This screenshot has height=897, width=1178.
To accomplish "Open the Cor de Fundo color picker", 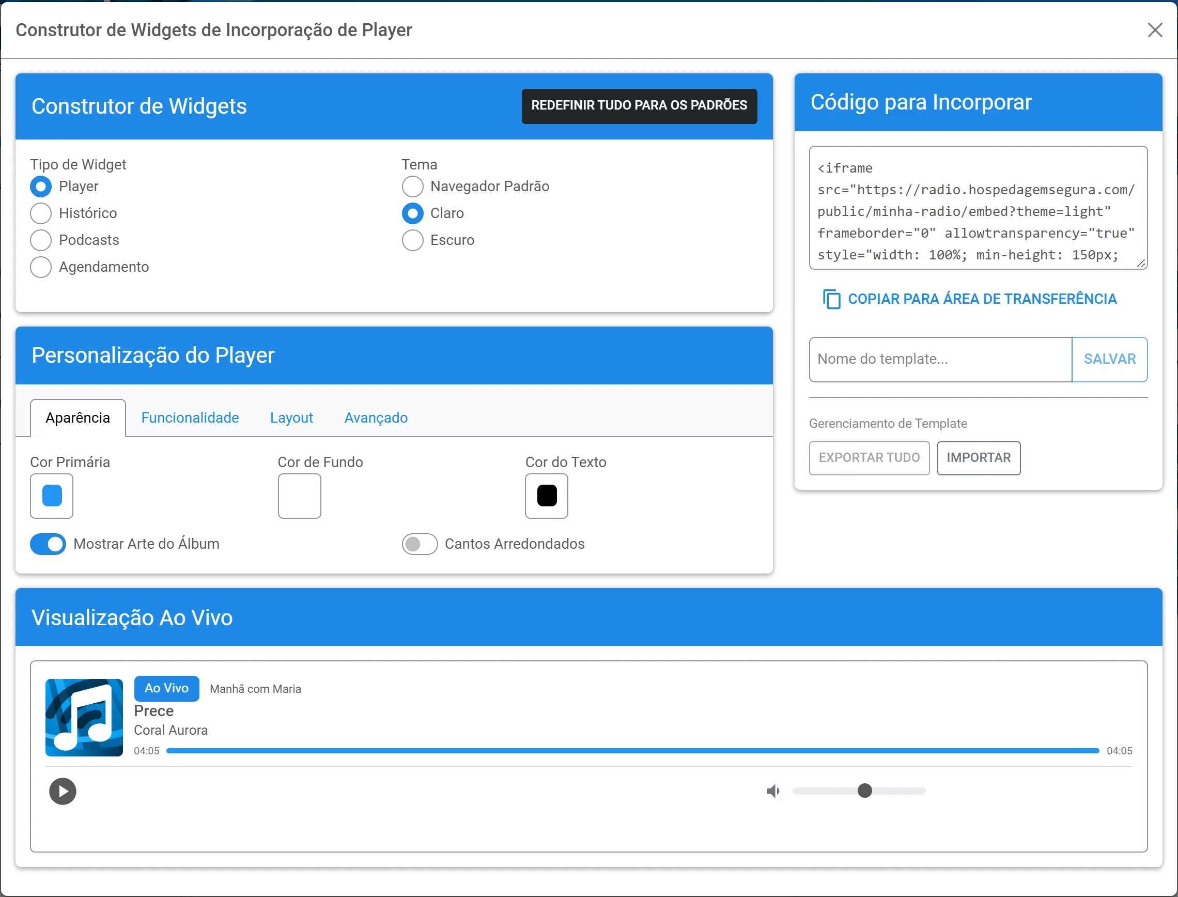I will (299, 496).
